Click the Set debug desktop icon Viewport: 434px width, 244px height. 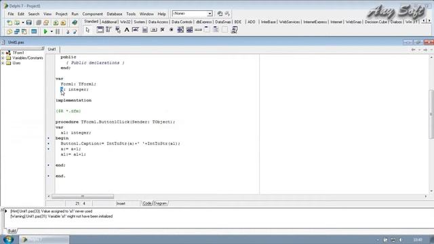227,14
